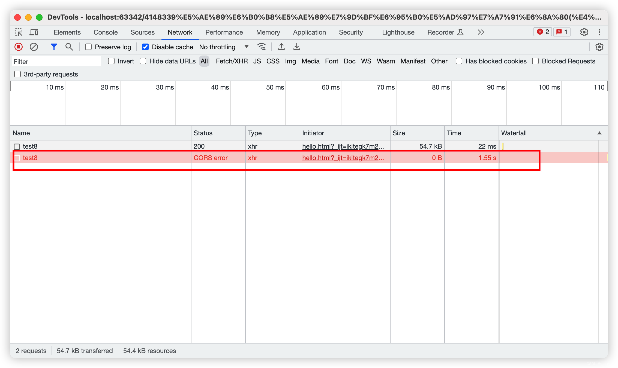The height and width of the screenshot is (368, 618).
Task: Enable the Invert filter checkbox
Action: 111,61
